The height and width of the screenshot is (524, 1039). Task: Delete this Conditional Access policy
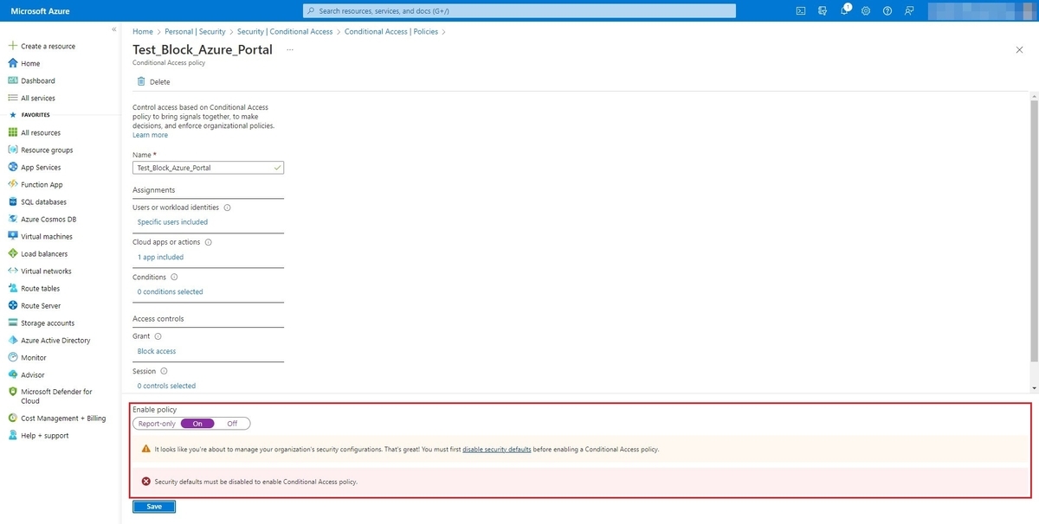pyautogui.click(x=153, y=81)
